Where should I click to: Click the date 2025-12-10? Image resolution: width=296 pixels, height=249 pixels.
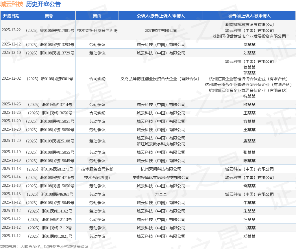click(11, 53)
